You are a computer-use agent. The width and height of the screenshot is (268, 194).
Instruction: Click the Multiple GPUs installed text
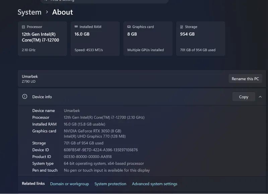click(145, 50)
